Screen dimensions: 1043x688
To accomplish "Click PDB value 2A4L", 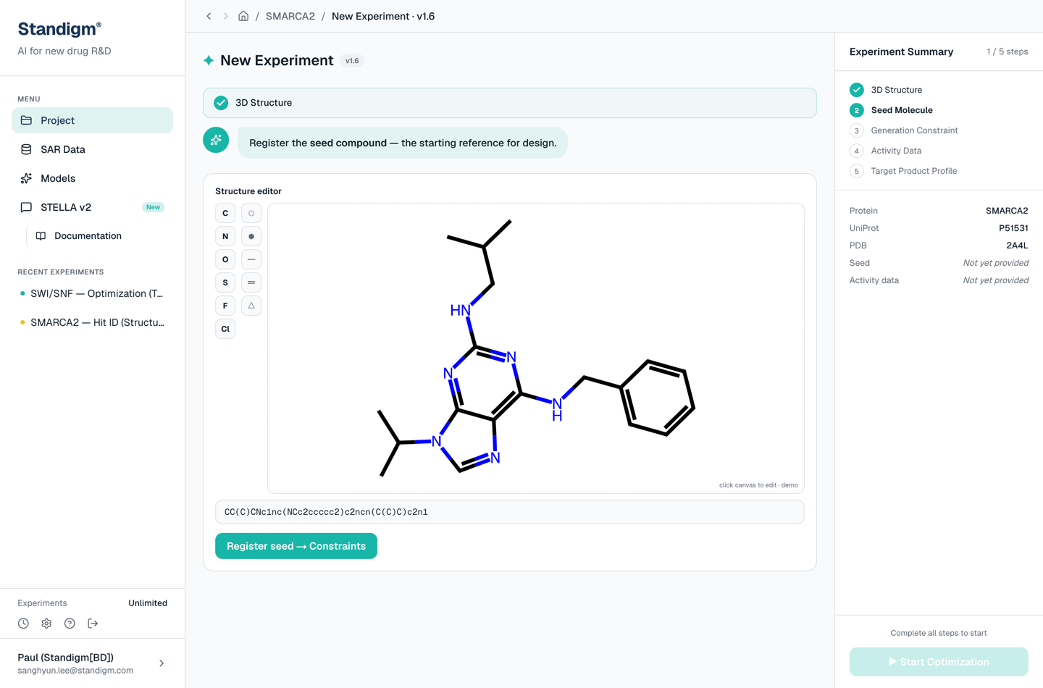I will tap(1017, 246).
